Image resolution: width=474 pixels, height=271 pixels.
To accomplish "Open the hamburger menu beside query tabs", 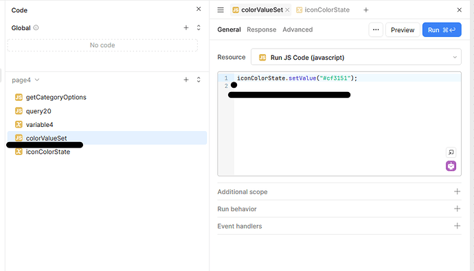I will [221, 10].
